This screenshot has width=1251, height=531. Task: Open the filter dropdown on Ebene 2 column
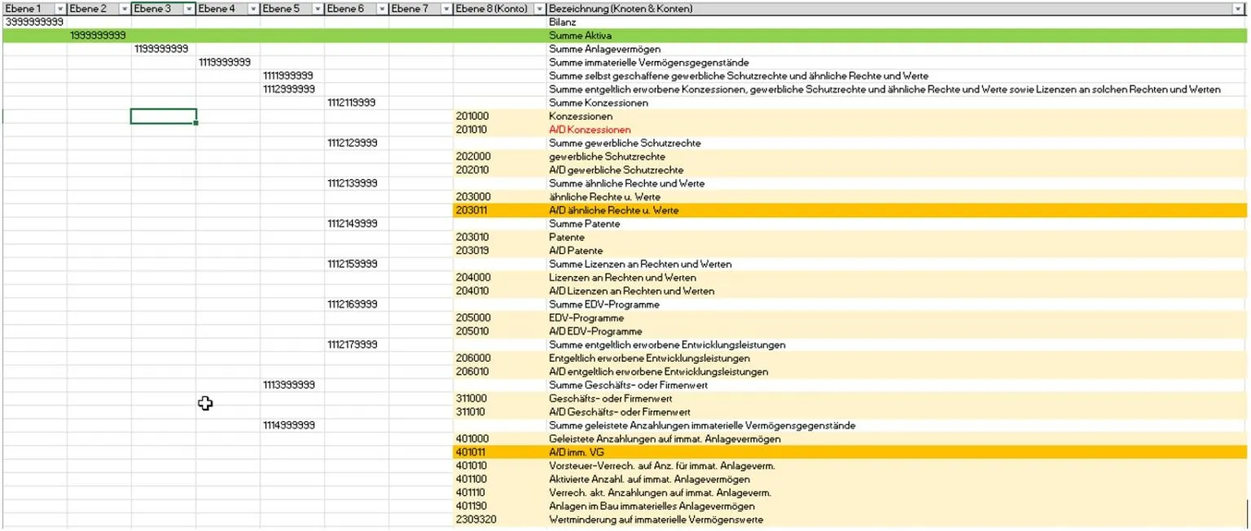(x=123, y=8)
